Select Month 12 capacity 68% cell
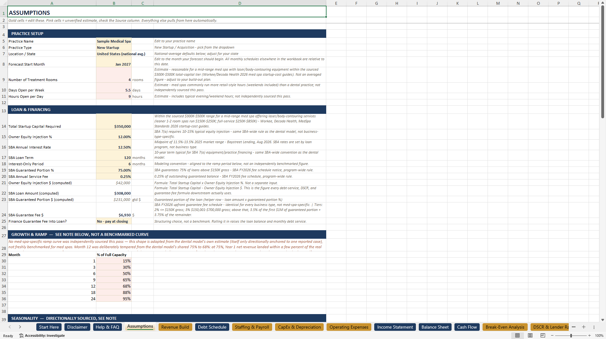606x339 pixels. (x=114, y=286)
